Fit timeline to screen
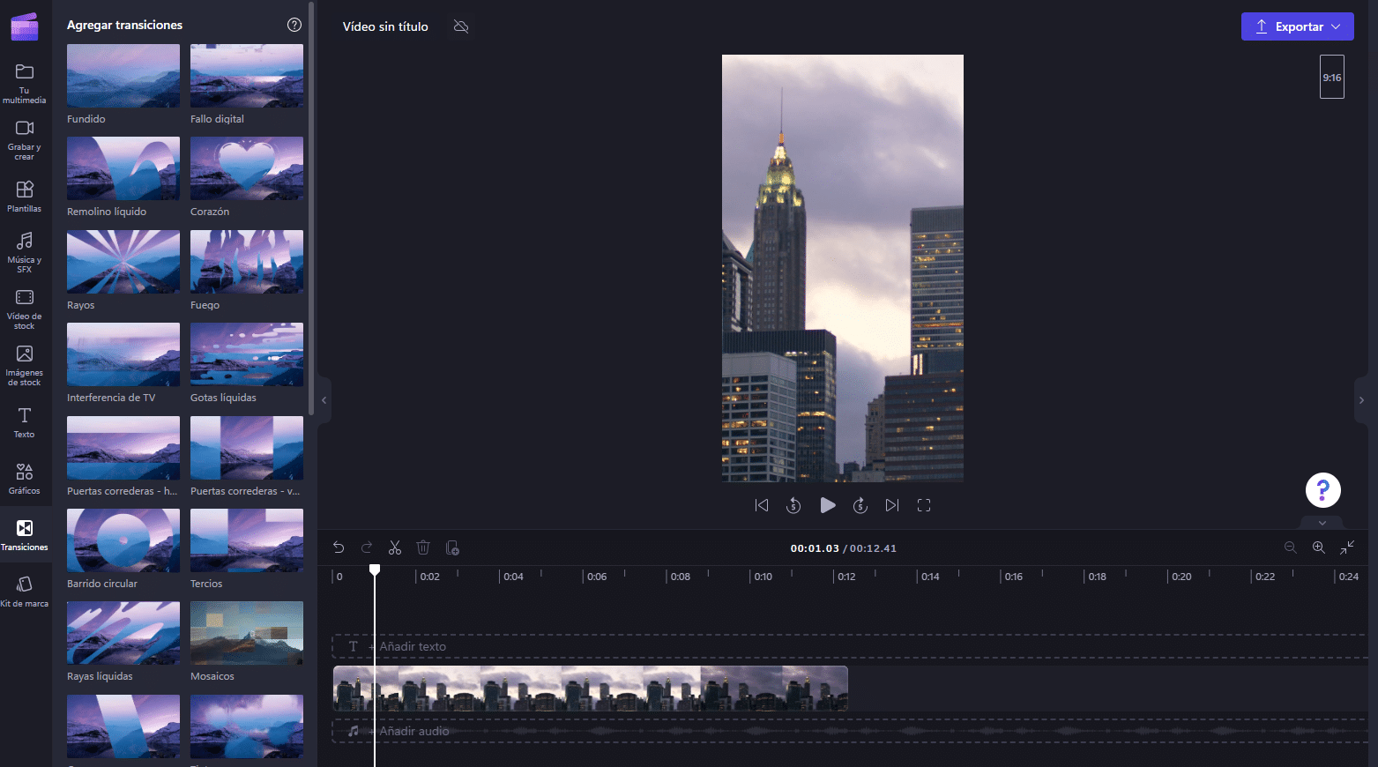 click(x=1347, y=547)
